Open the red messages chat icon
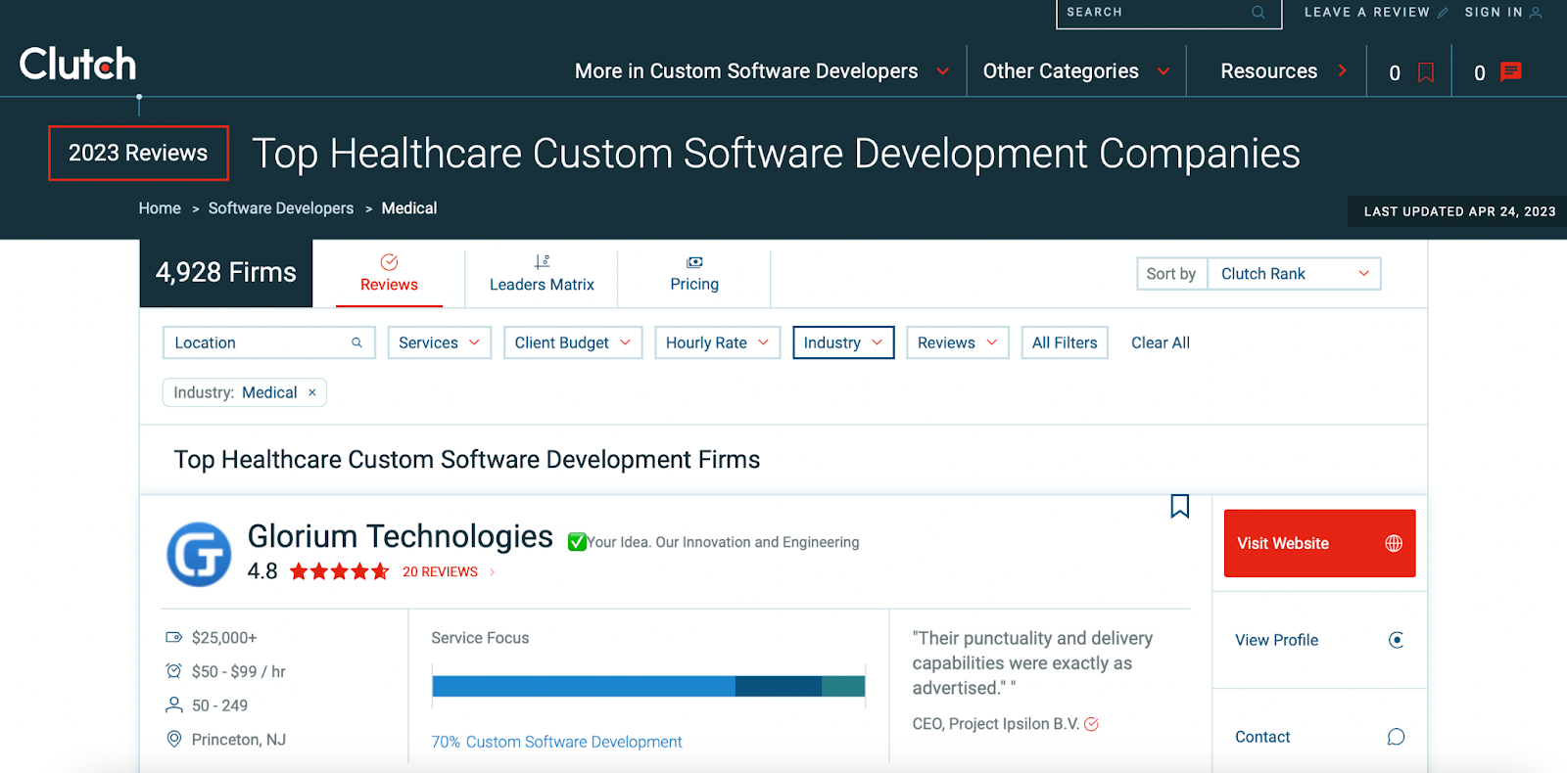The width and height of the screenshot is (1567, 773). [x=1511, y=71]
